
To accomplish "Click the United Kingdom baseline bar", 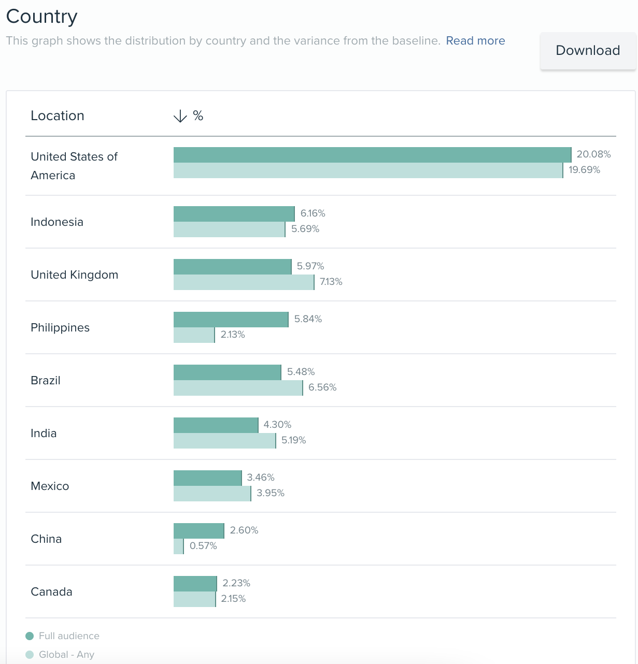I will [244, 282].
